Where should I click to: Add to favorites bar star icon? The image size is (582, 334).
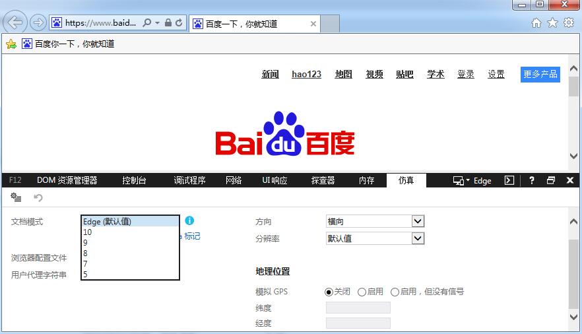pyautogui.click(x=11, y=44)
